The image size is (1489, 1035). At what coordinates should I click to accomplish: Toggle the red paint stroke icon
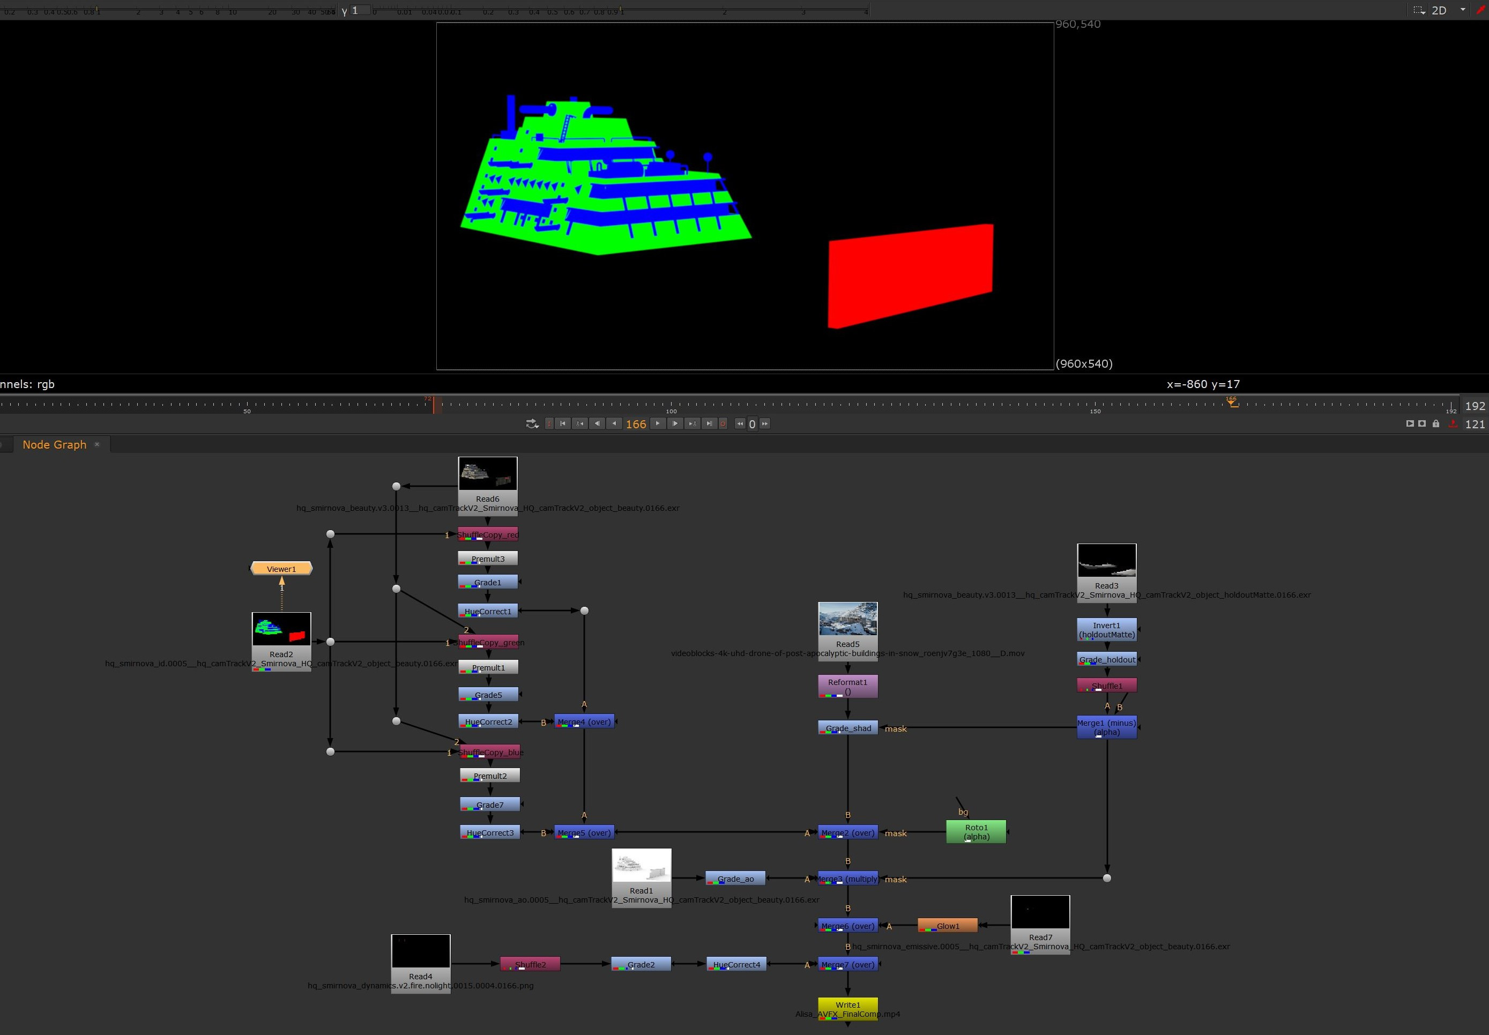[1480, 10]
